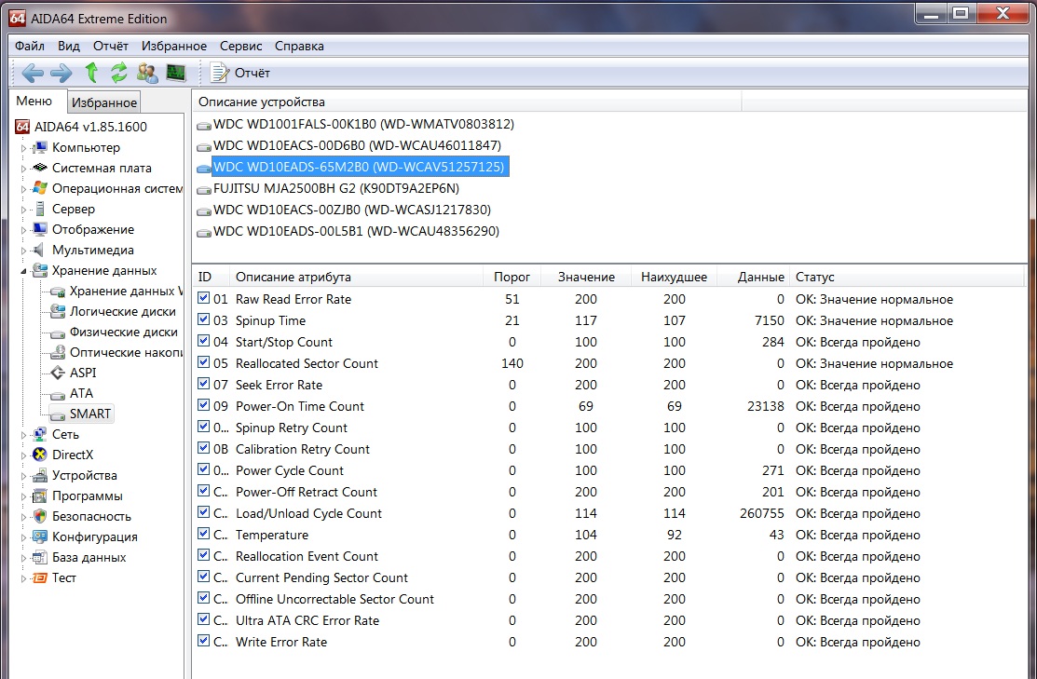The width and height of the screenshot is (1037, 679).
Task: Open the ATA item in the tree
Action: click(x=81, y=393)
